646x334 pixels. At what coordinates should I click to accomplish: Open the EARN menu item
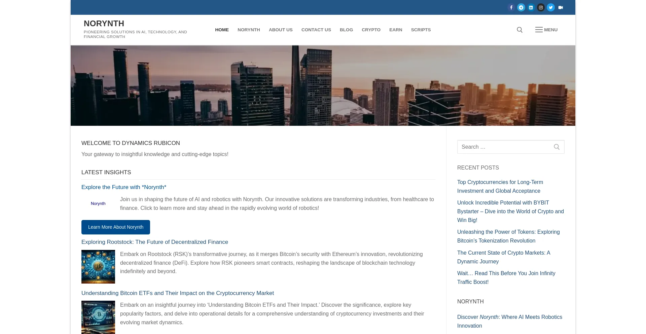pos(396,30)
